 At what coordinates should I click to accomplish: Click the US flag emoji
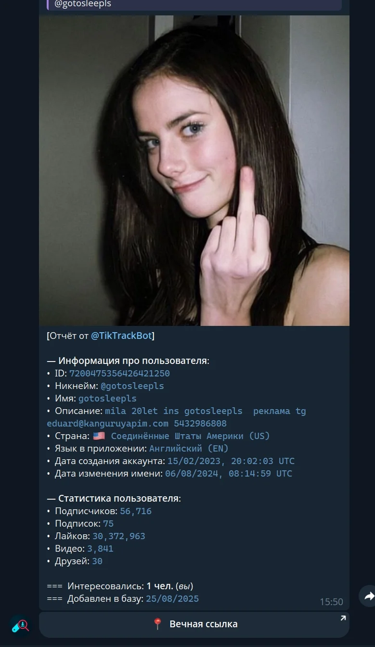coord(99,436)
